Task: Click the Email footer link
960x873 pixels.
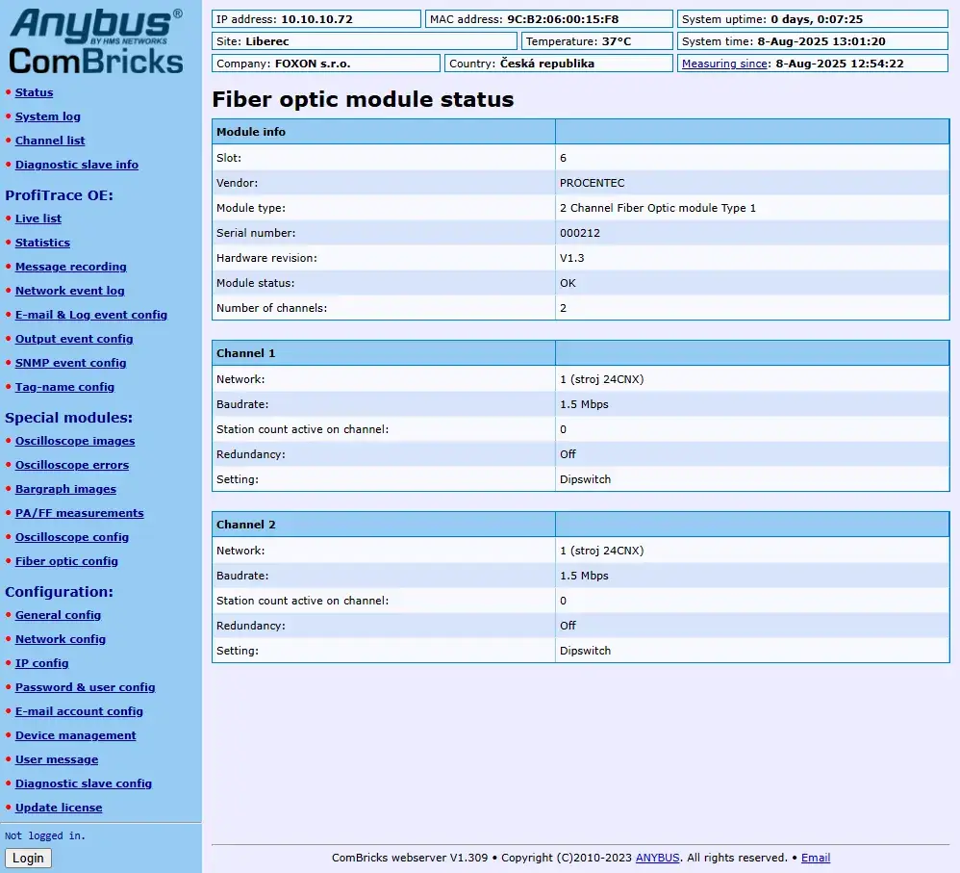Action: [816, 858]
